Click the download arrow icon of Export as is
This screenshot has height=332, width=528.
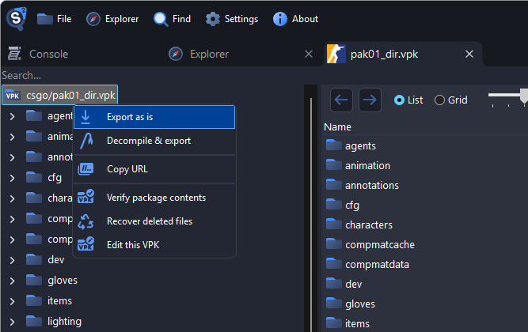(85, 117)
